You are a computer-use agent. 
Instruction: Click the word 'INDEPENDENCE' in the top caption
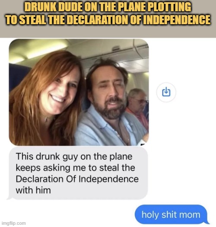(177, 19)
